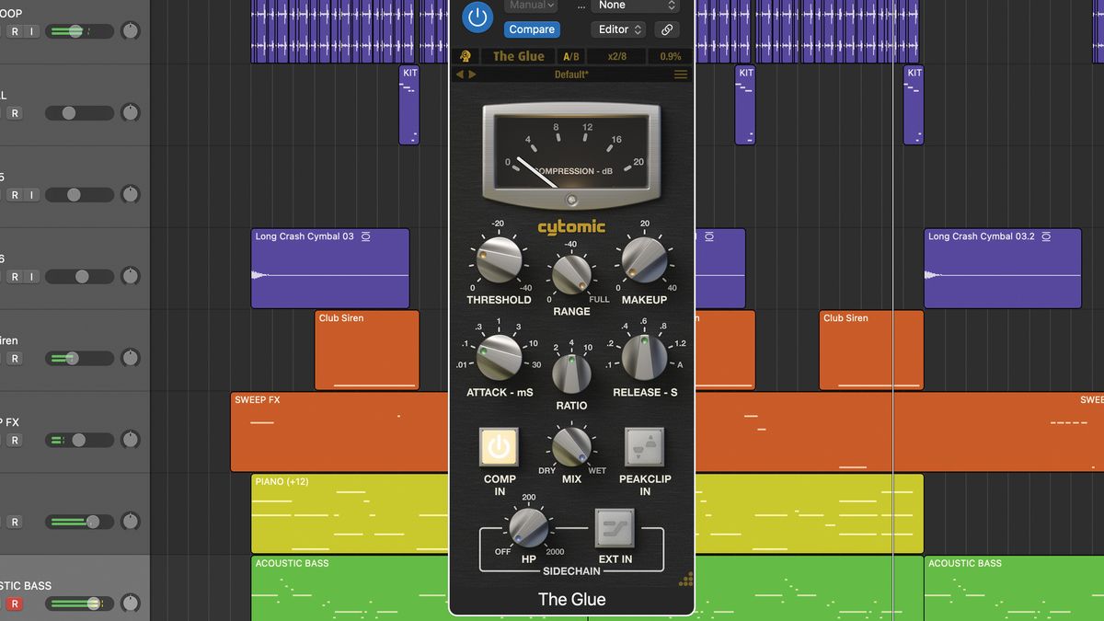Screen dimensions: 1104x621
Task: Click the compression dB VU meter
Action: (x=571, y=155)
